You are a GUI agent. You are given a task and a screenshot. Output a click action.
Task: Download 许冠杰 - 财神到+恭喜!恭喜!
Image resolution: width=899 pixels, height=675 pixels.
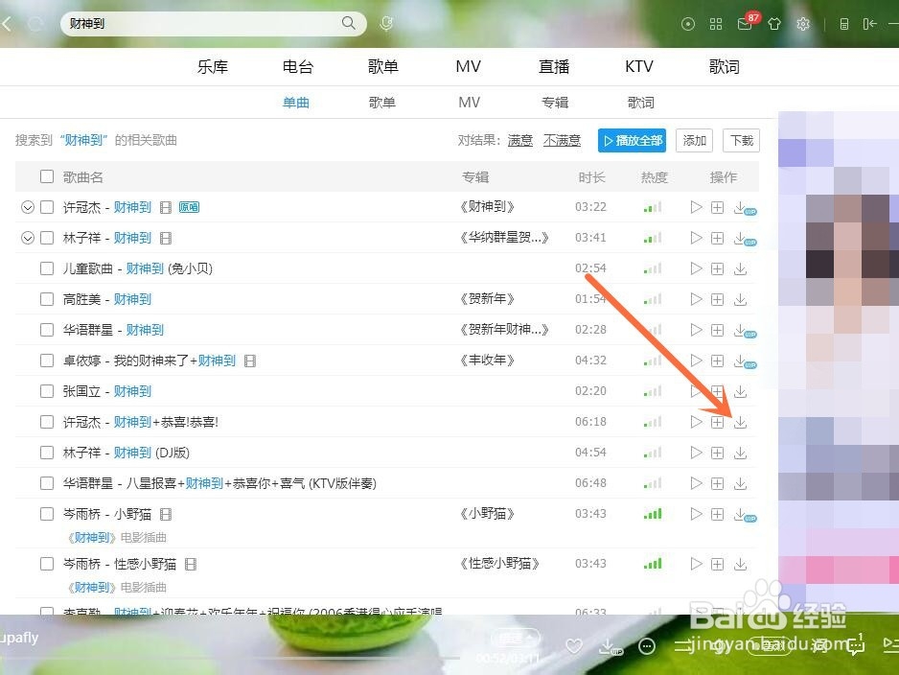pos(740,422)
